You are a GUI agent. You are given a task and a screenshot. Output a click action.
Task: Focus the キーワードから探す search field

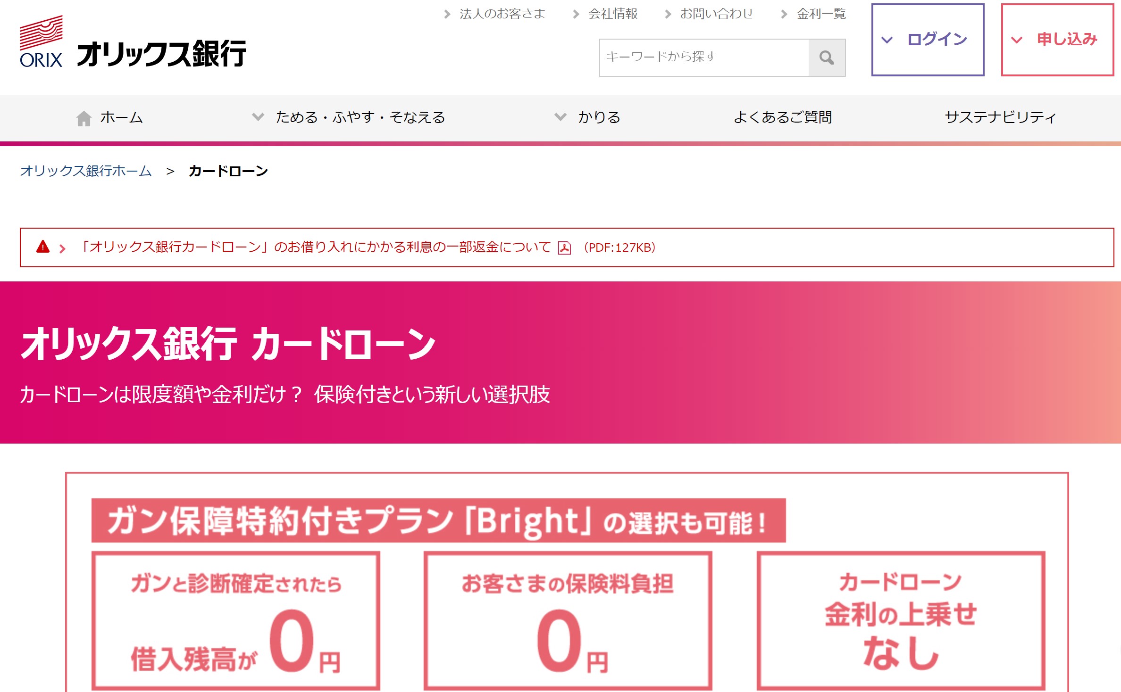click(704, 58)
